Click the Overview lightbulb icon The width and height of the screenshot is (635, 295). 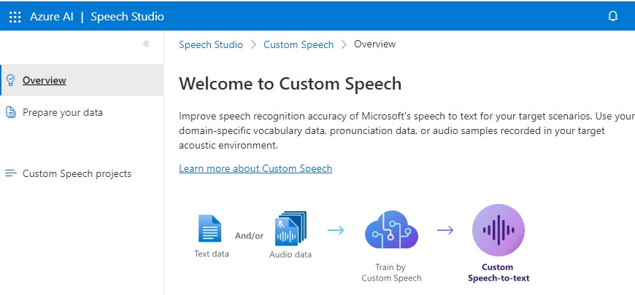coord(10,80)
